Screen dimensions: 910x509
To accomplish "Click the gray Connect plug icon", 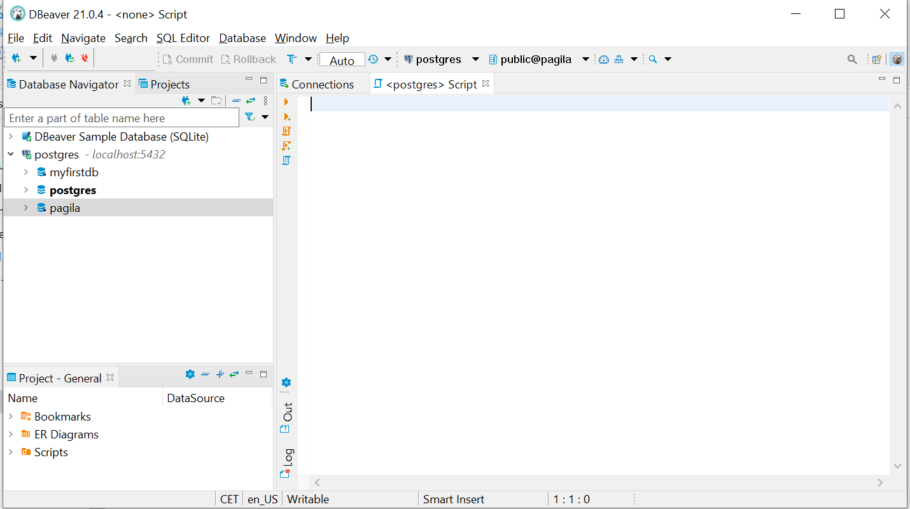I will 54,59.
